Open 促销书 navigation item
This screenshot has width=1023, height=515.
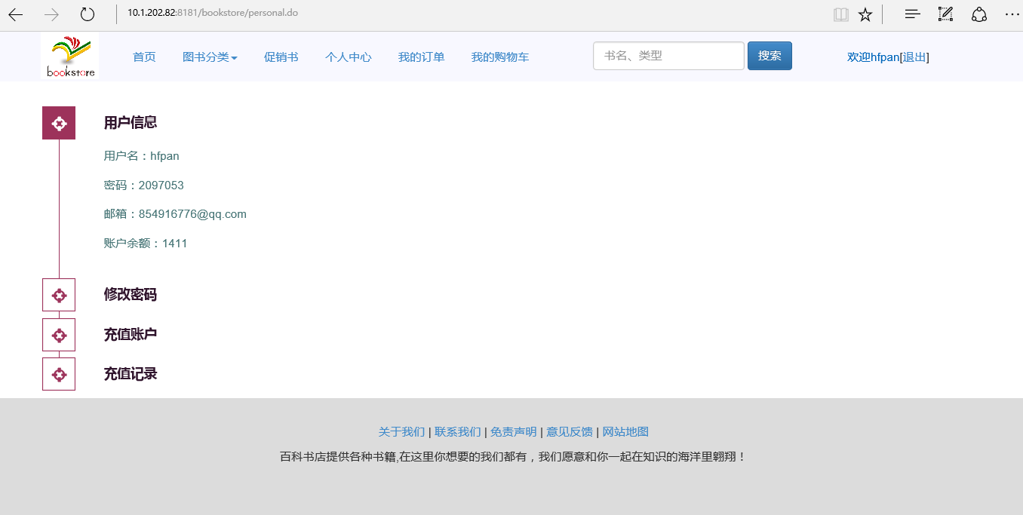coord(281,57)
